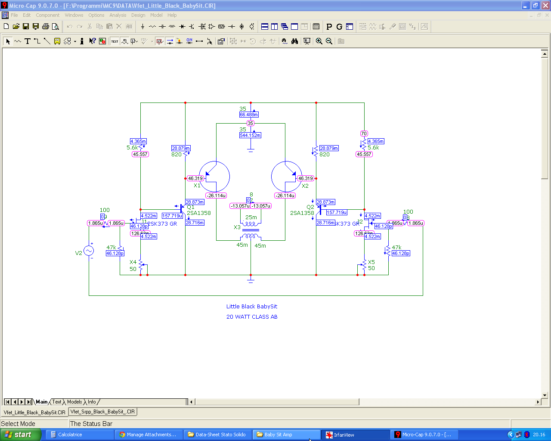This screenshot has width=551, height=441.
Task: Open a file with the folder icon
Action: [16, 26]
